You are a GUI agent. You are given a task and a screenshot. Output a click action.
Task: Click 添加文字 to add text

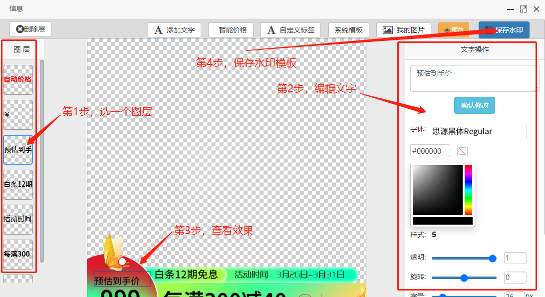coord(174,30)
